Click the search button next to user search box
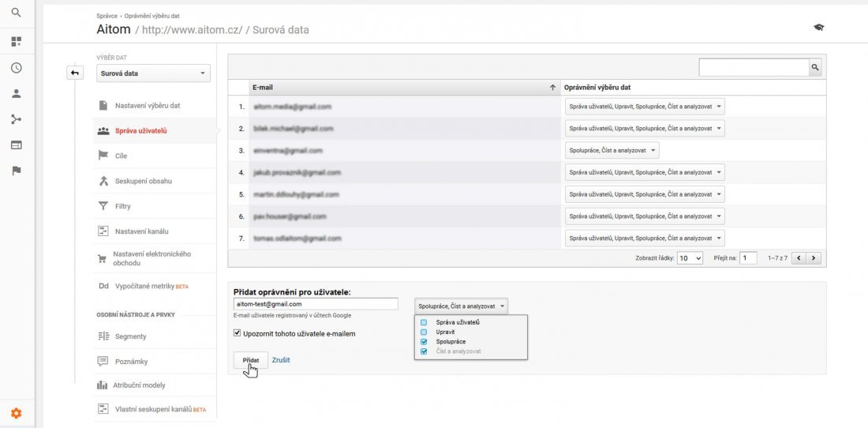The height and width of the screenshot is (428, 868). (x=815, y=68)
